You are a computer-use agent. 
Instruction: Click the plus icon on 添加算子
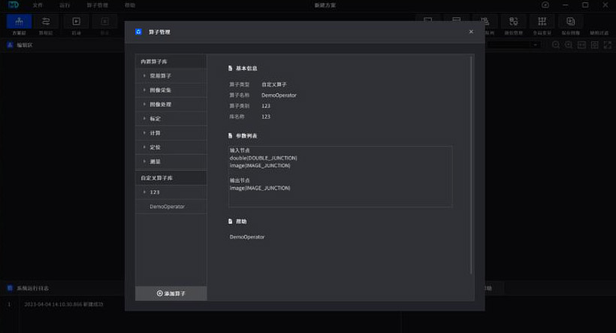tap(159, 293)
